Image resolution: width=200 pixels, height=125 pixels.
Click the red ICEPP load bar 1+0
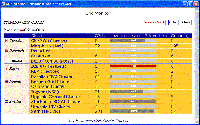tap(133, 66)
